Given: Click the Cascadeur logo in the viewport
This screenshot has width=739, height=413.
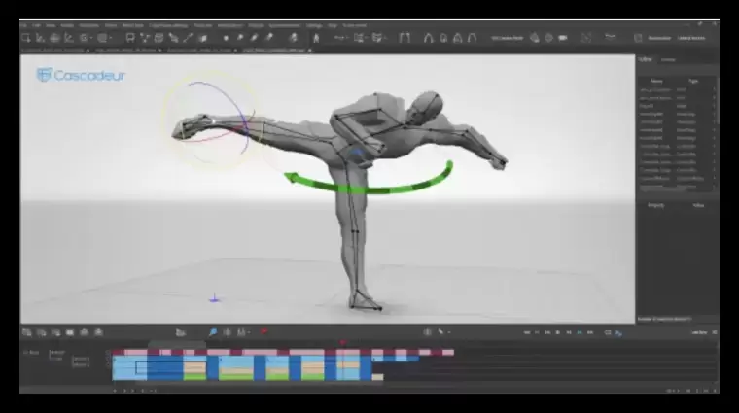Looking at the screenshot, I should (81, 75).
